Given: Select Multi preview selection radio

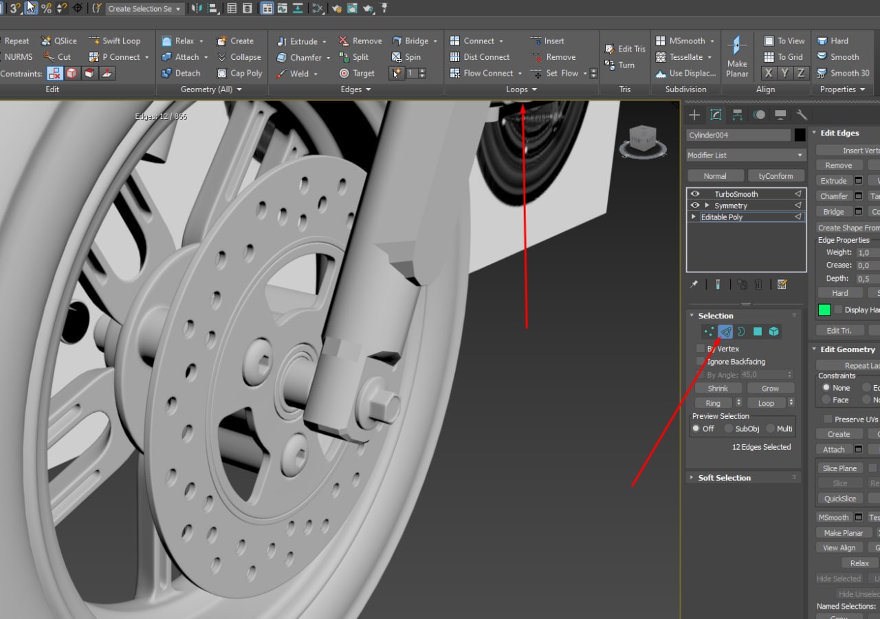Looking at the screenshot, I should (770, 428).
